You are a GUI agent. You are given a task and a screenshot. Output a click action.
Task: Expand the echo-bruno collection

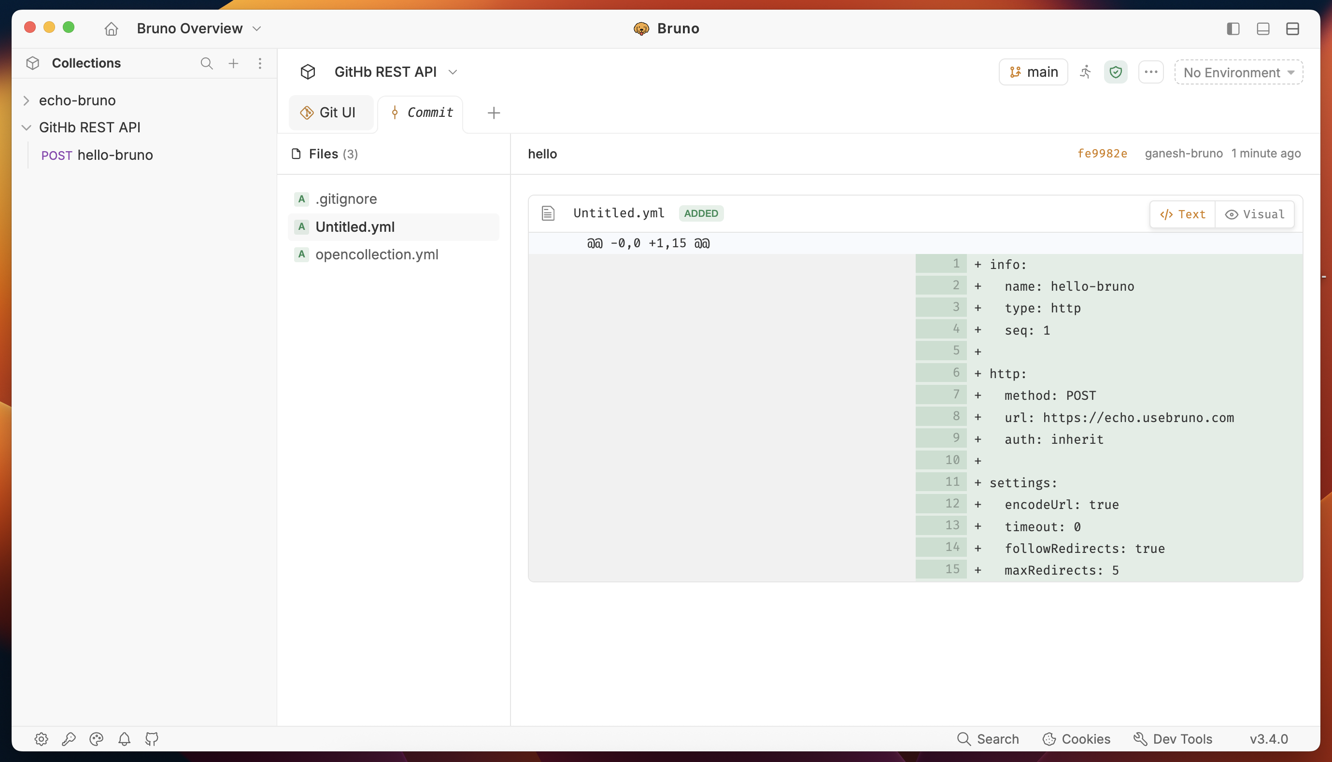pos(26,100)
